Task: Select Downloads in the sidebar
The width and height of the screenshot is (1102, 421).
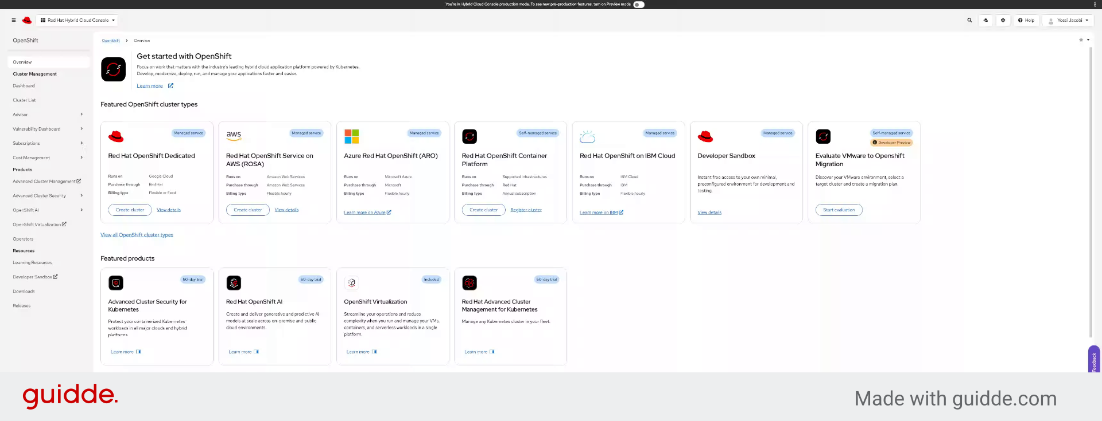Action: [x=24, y=292]
